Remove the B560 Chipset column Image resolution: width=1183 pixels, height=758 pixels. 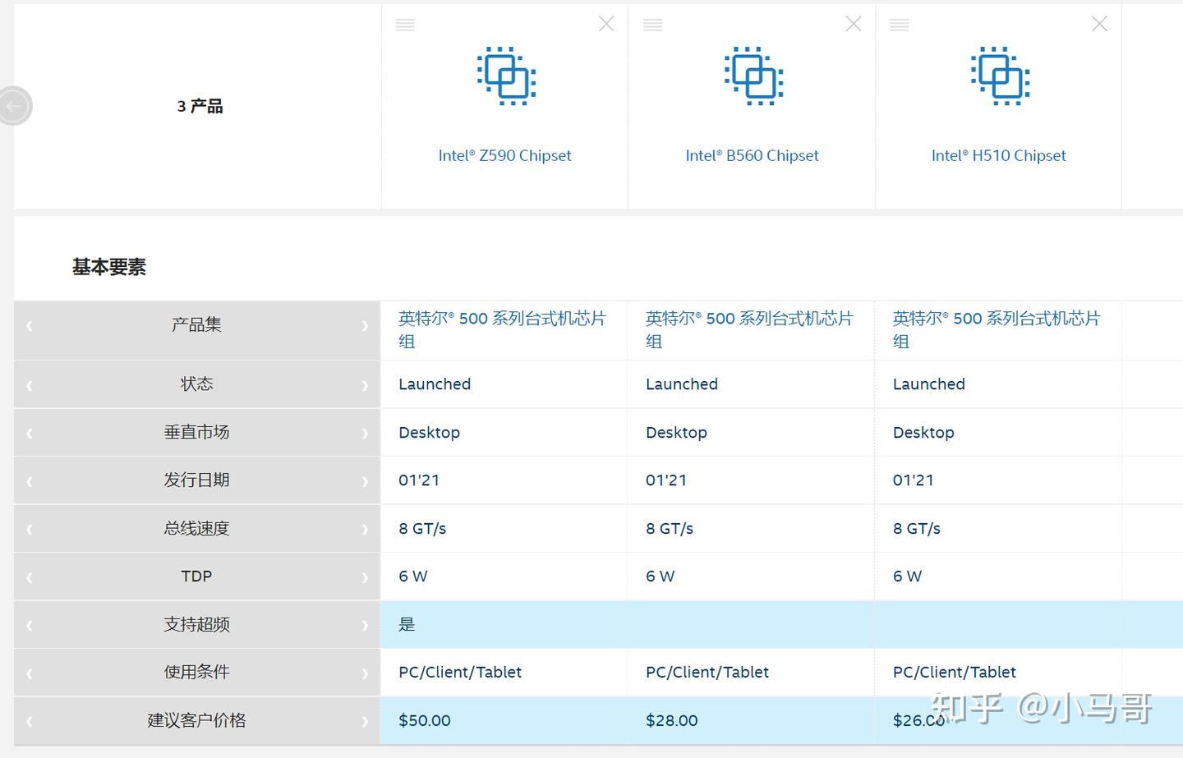(854, 25)
